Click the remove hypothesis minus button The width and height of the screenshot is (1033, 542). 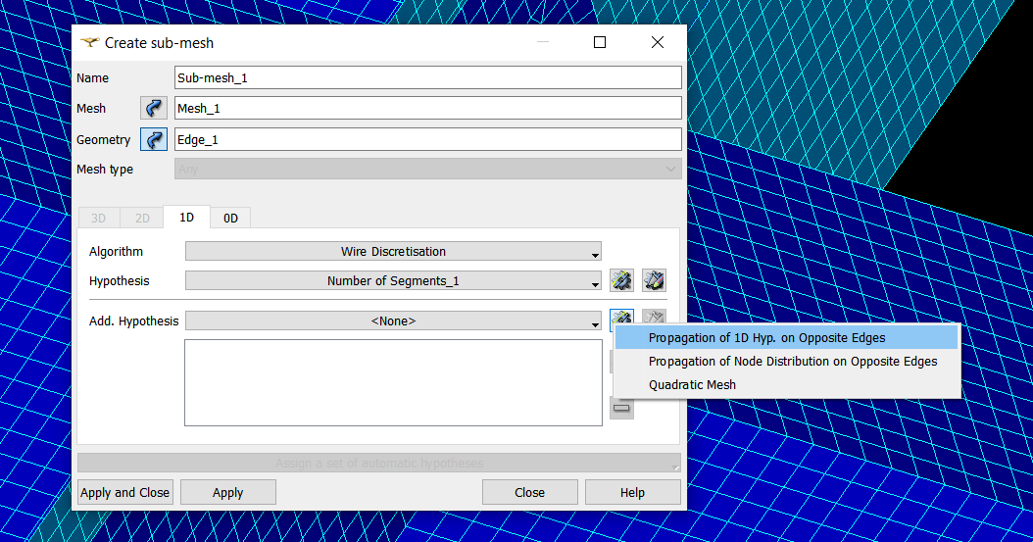pos(621,408)
